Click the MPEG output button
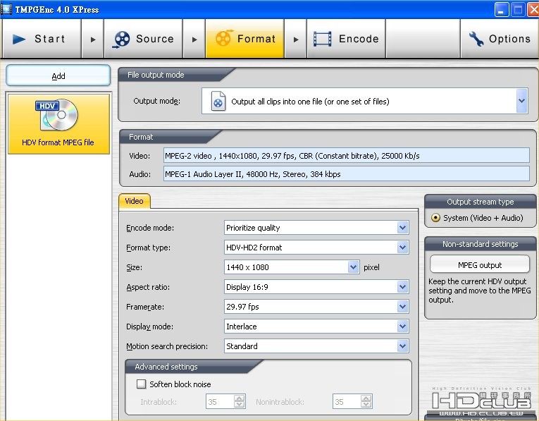Viewport: 539px width, 421px height. 480,265
